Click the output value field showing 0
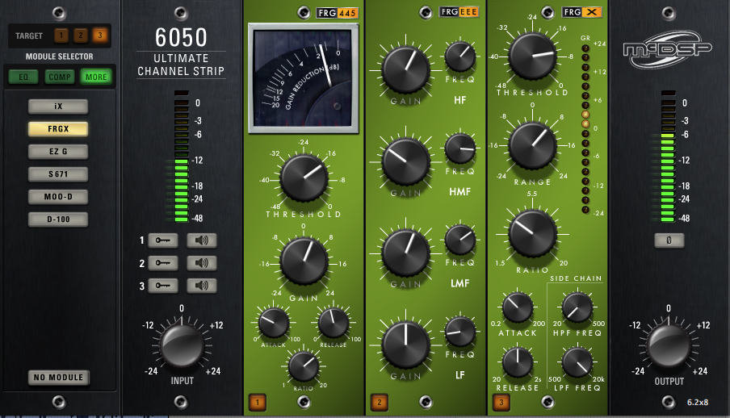Screen dimensions: 730x418 669,240
